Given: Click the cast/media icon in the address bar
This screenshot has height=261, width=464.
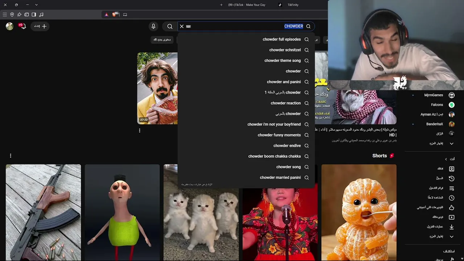Looking at the screenshot, I should (125, 14).
